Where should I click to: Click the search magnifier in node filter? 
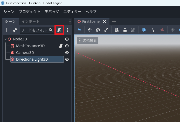tap(51, 30)
